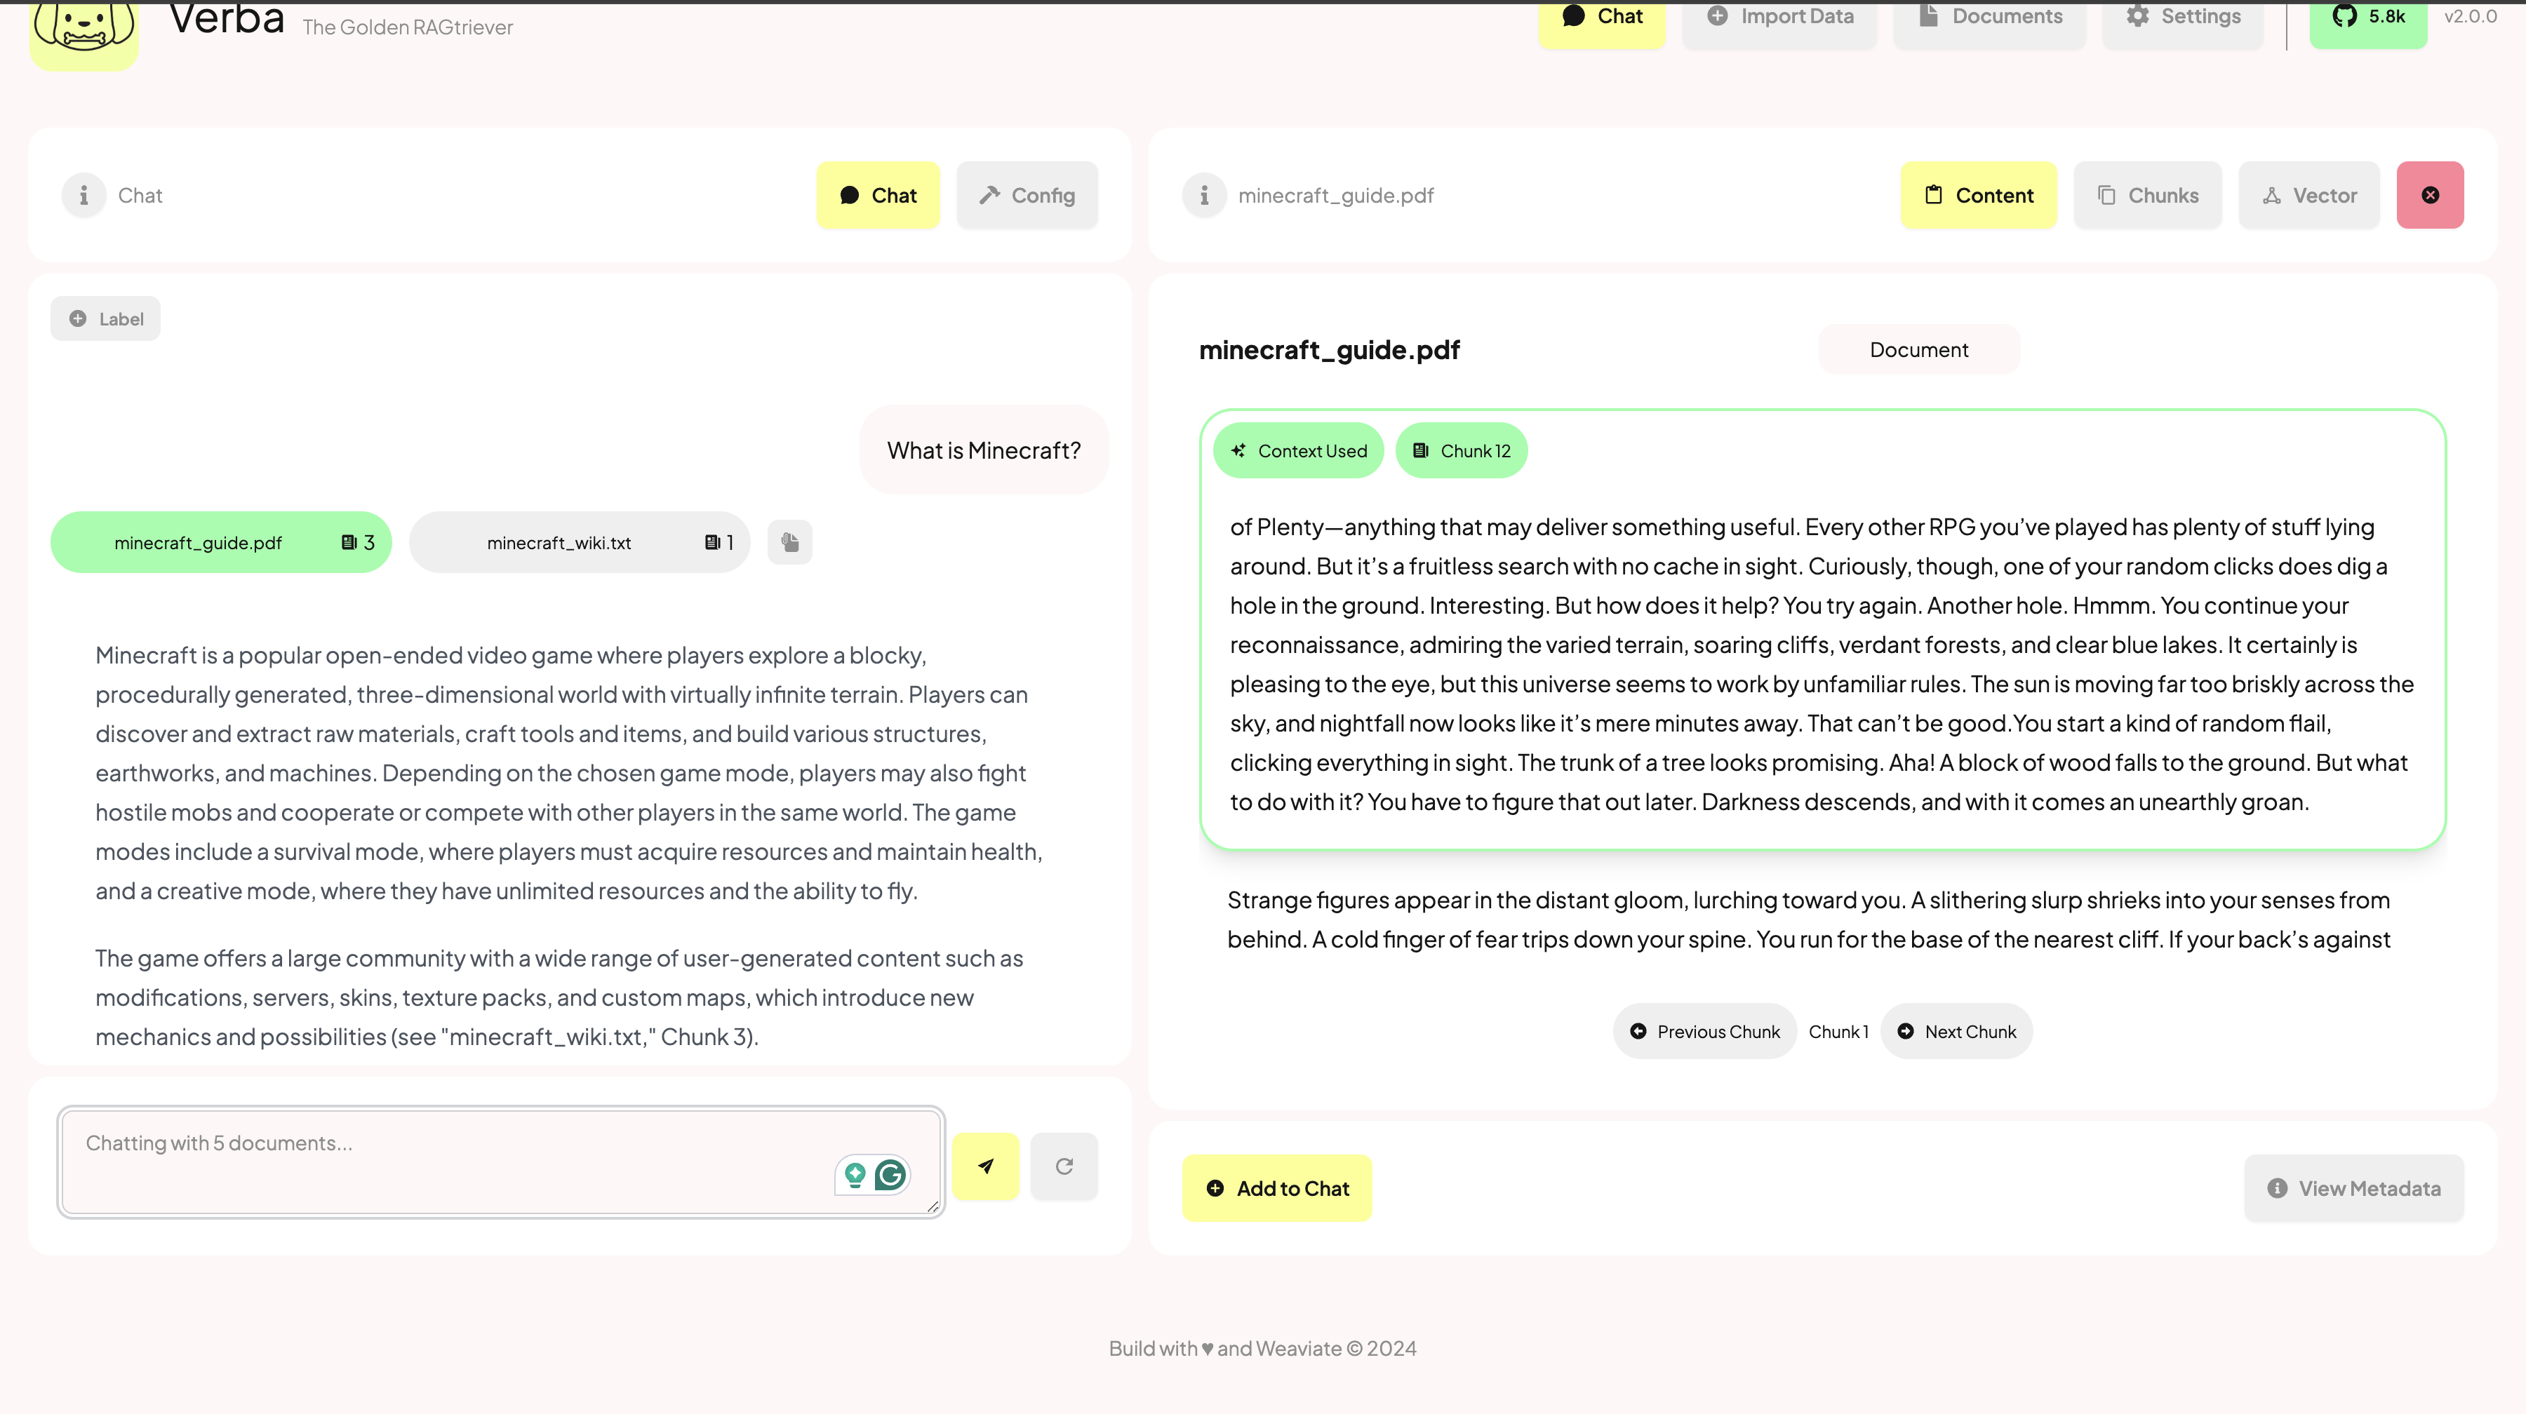Click the Previous Chunk navigation button
Screen dimensions: 2526x1414
(1704, 1030)
